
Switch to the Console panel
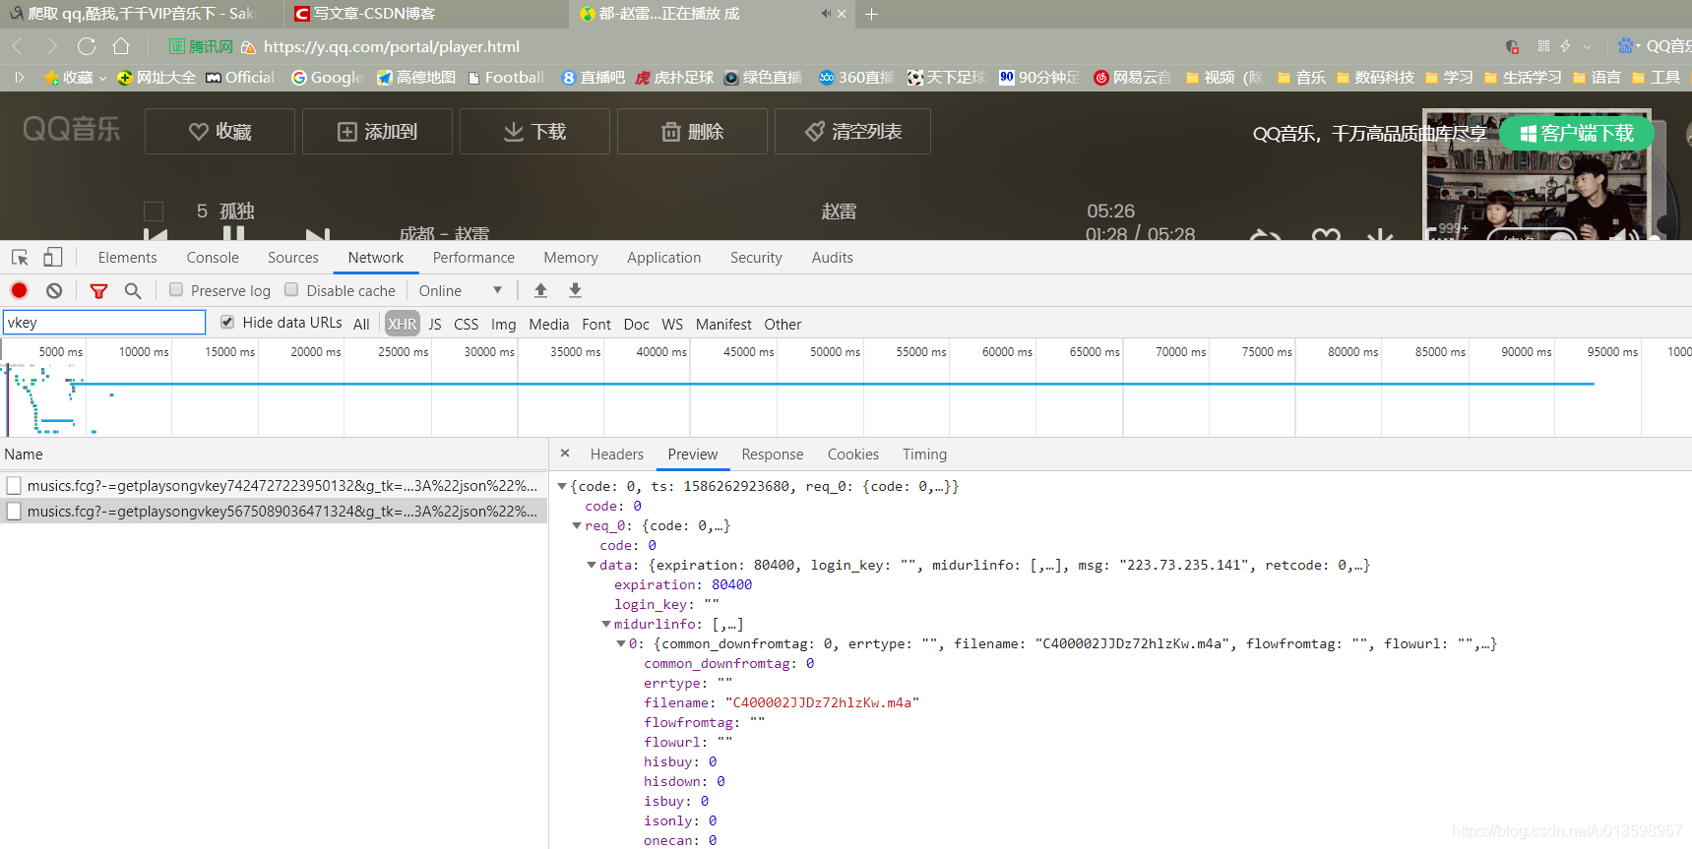tap(213, 258)
